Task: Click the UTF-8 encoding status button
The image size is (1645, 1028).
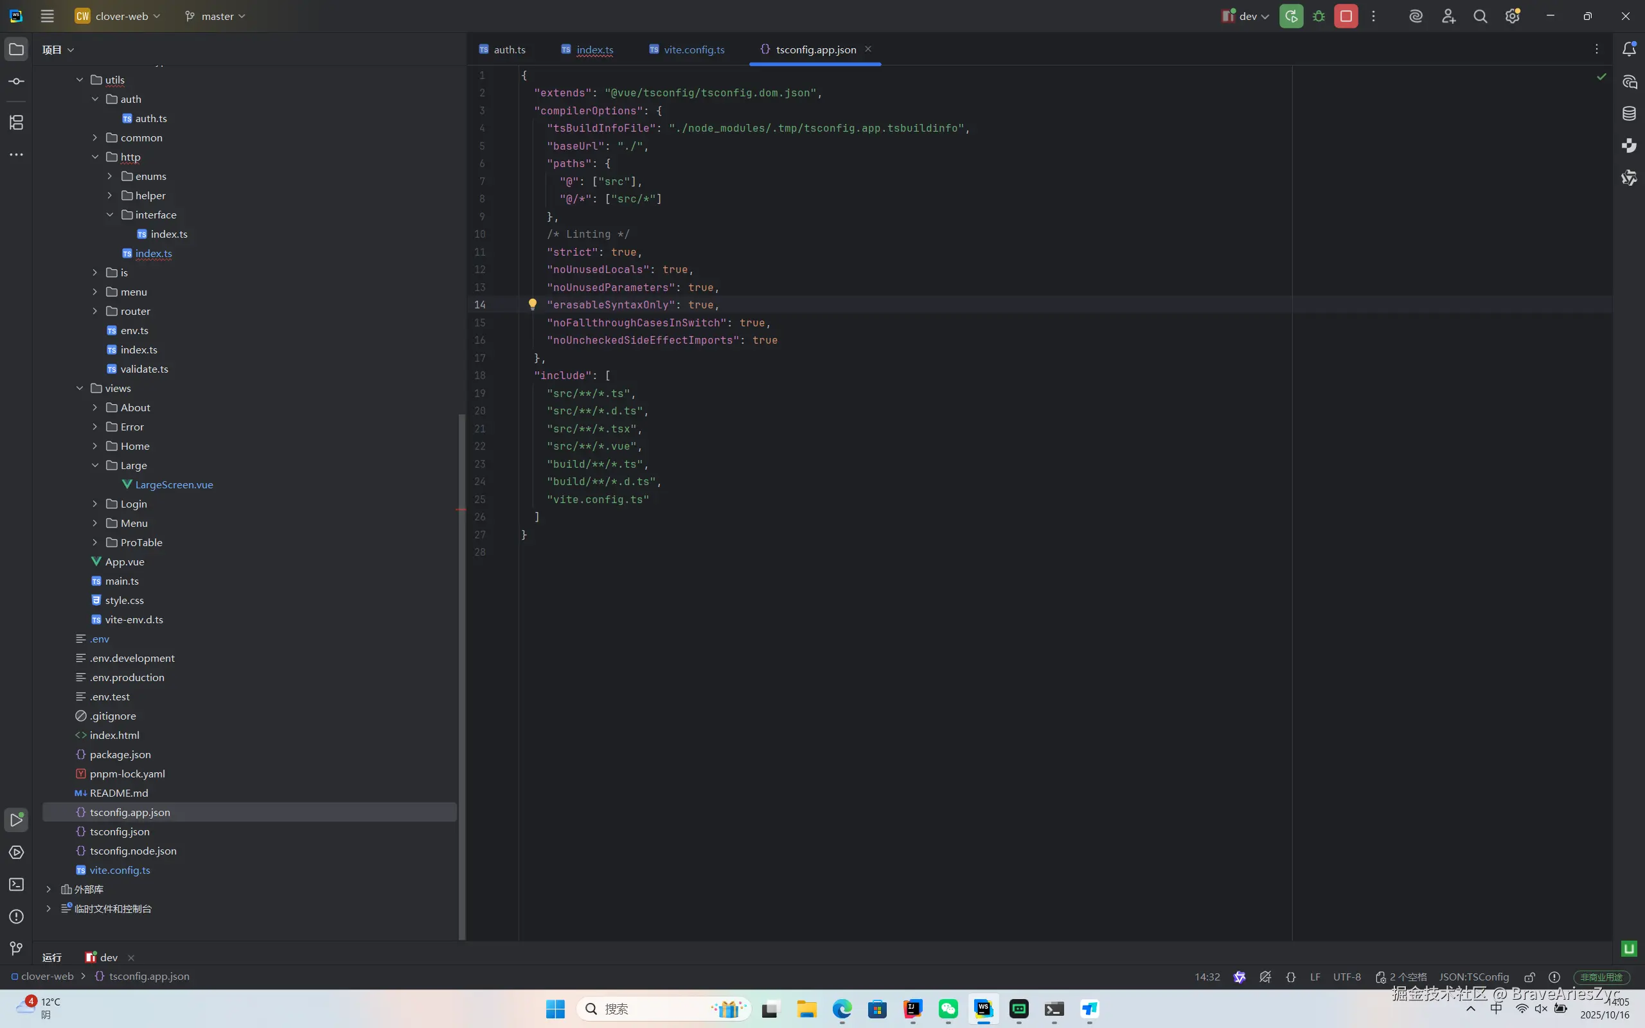Action: click(x=1347, y=977)
